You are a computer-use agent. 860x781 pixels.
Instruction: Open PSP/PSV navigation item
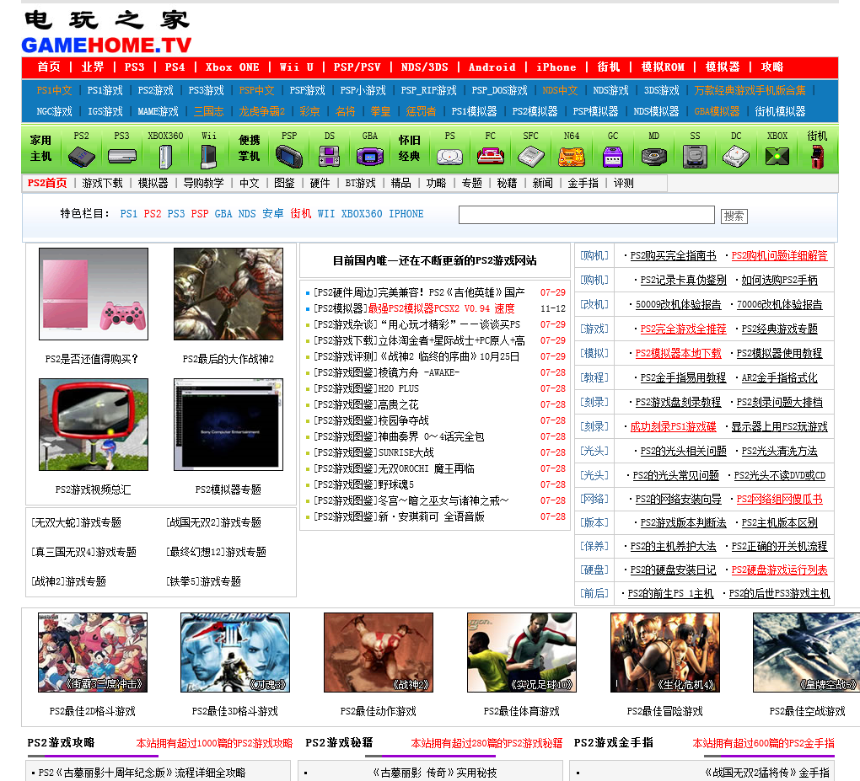(357, 67)
